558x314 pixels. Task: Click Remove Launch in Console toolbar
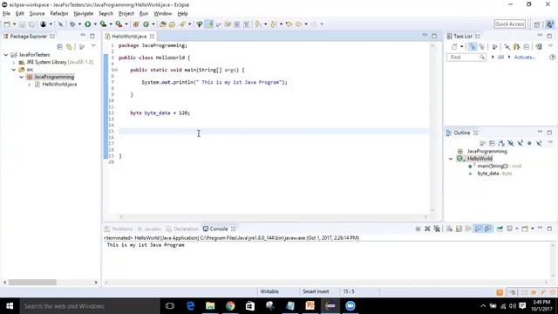(x=427, y=229)
